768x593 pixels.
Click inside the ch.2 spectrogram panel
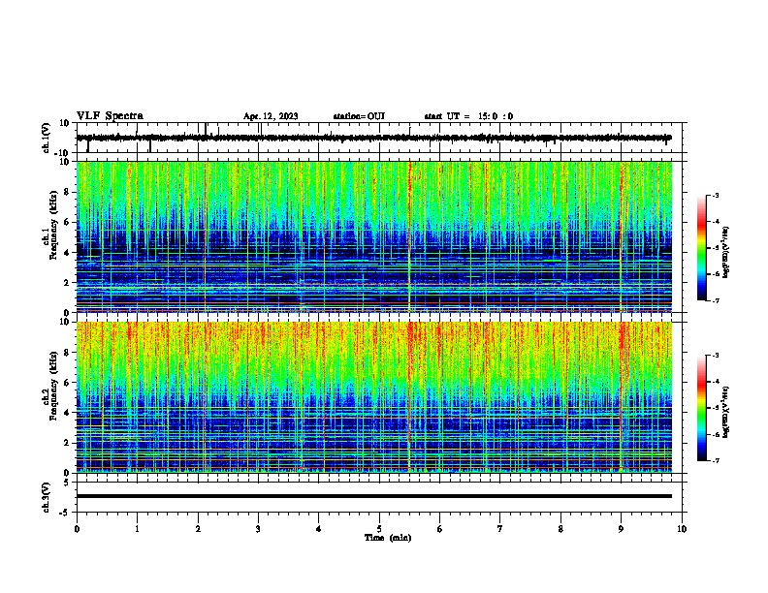[x=374, y=397]
